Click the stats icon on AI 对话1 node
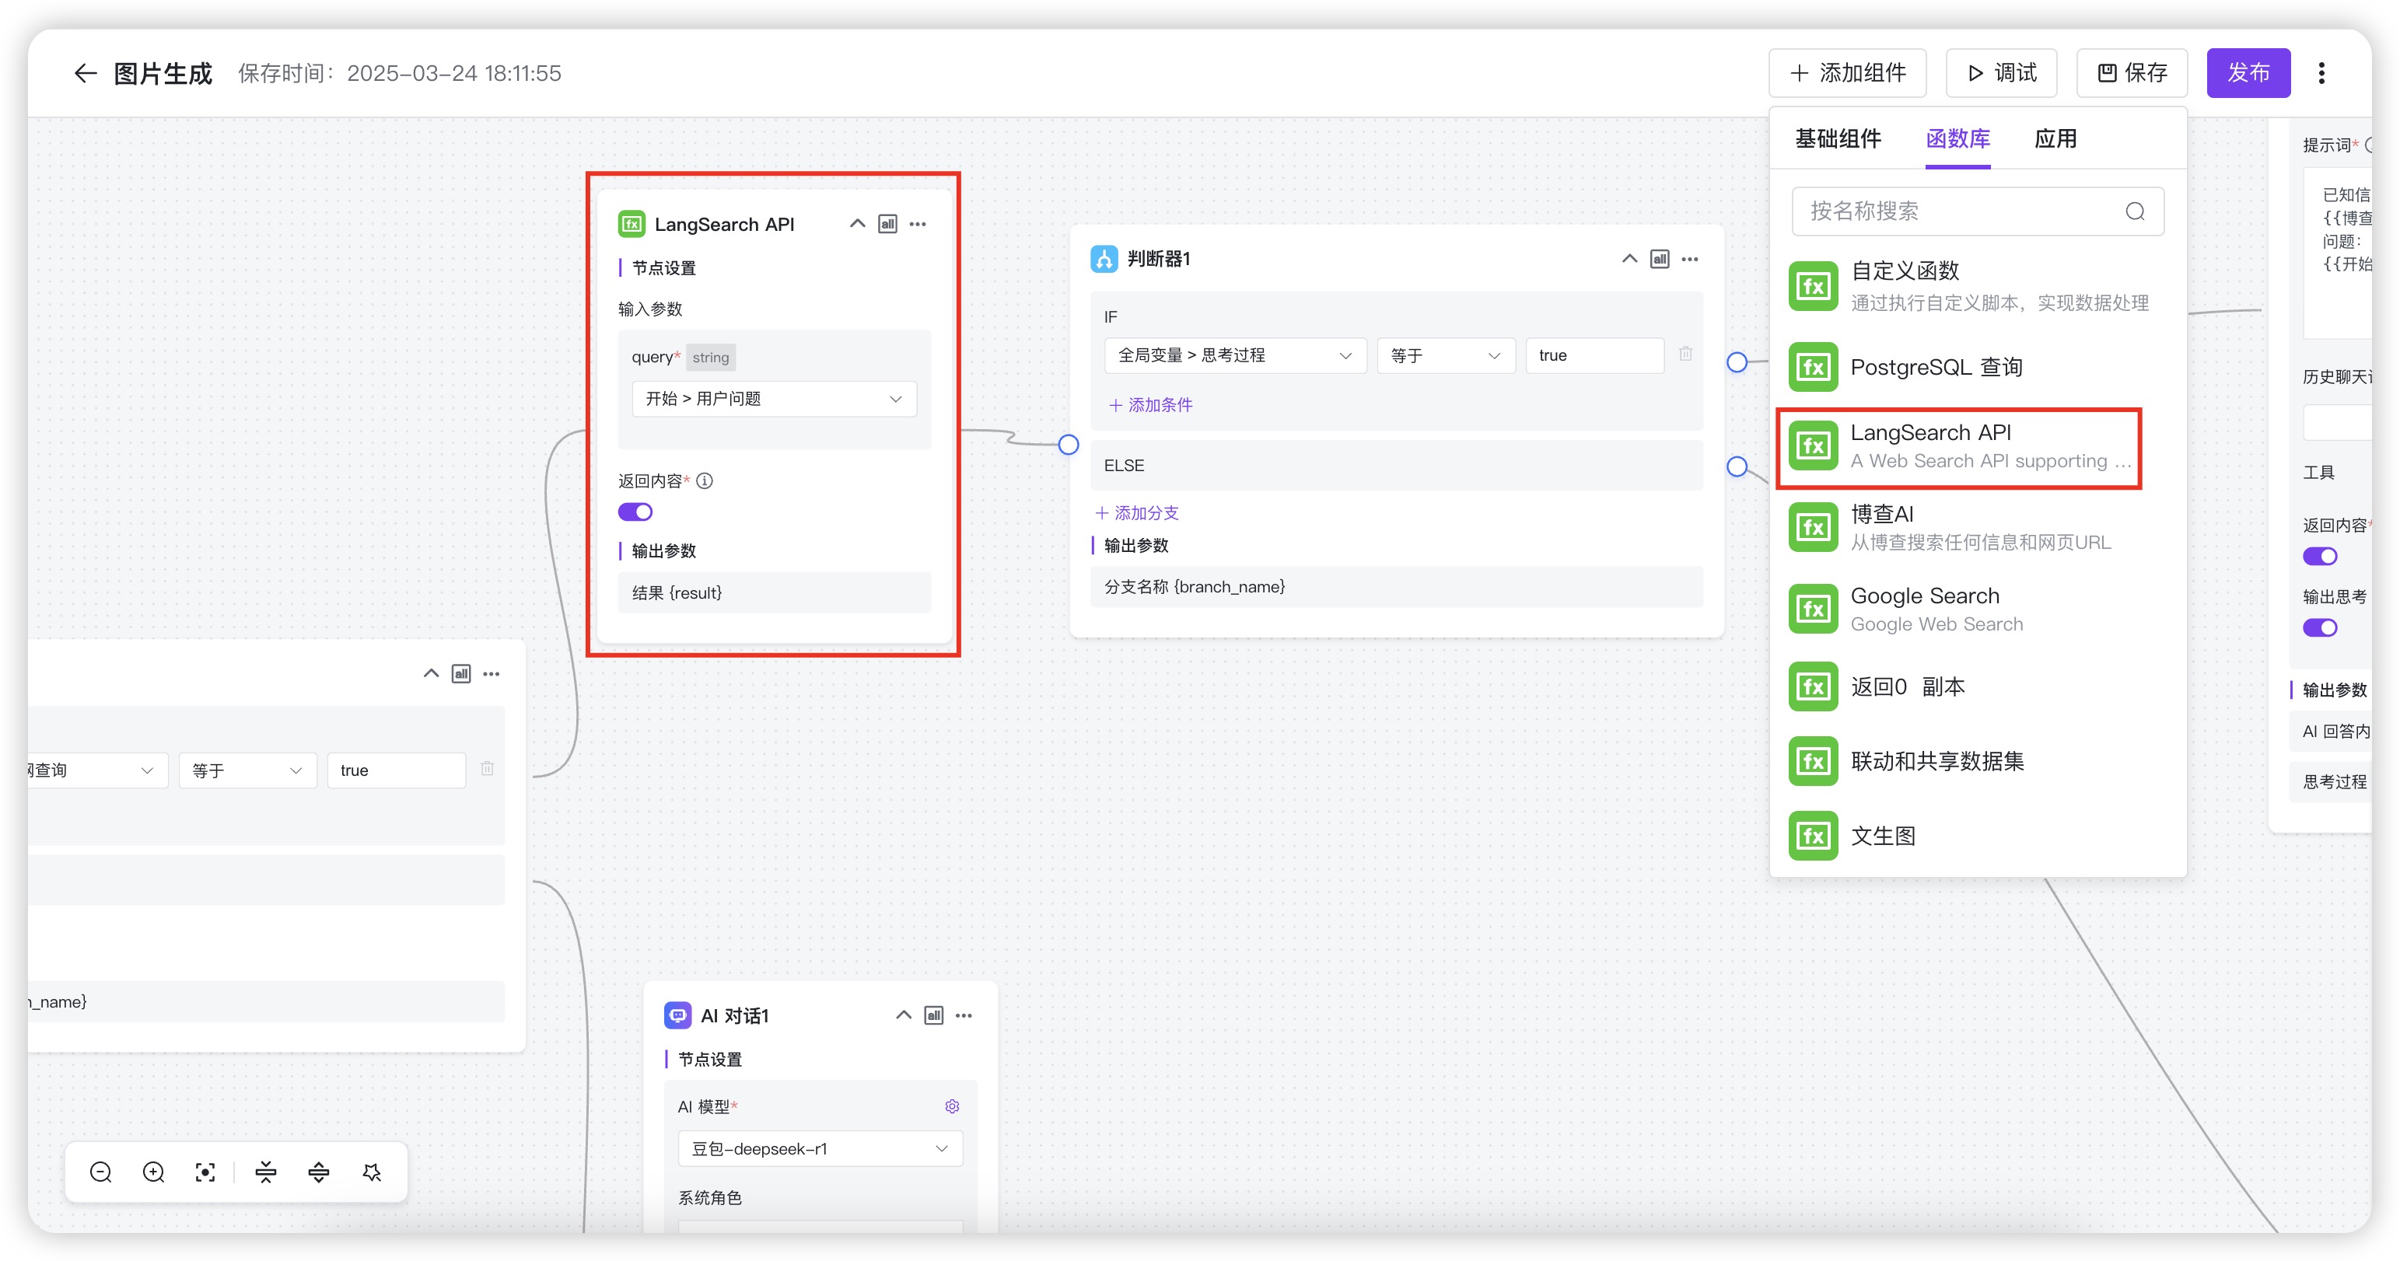The height and width of the screenshot is (1261, 2400). [x=933, y=1015]
